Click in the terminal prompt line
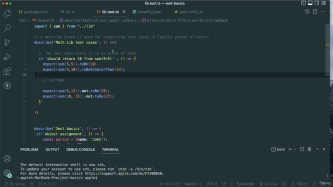The height and width of the screenshot is (187, 333). pos(59,178)
